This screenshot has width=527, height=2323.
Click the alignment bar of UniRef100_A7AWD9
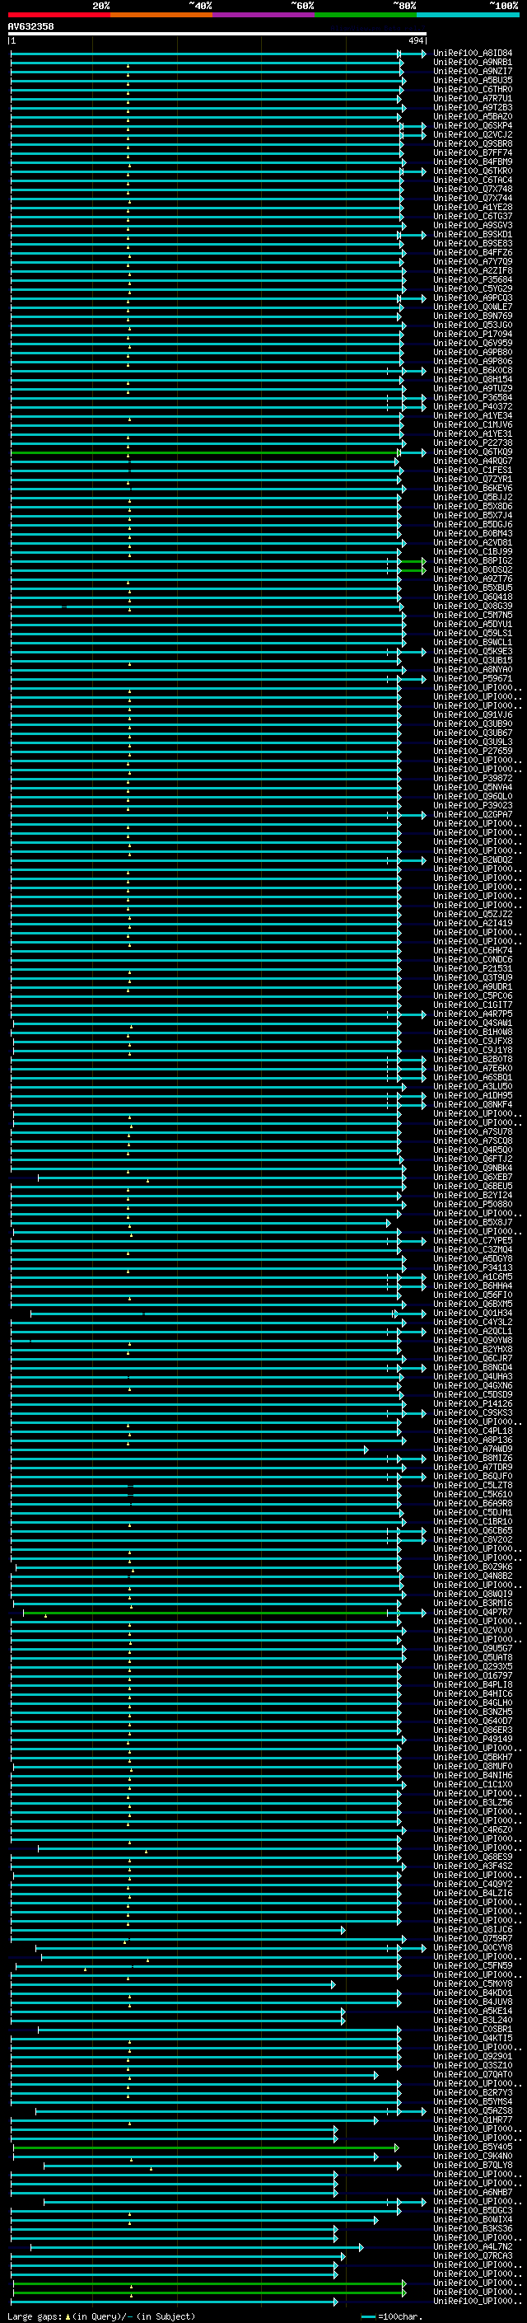click(x=189, y=1450)
